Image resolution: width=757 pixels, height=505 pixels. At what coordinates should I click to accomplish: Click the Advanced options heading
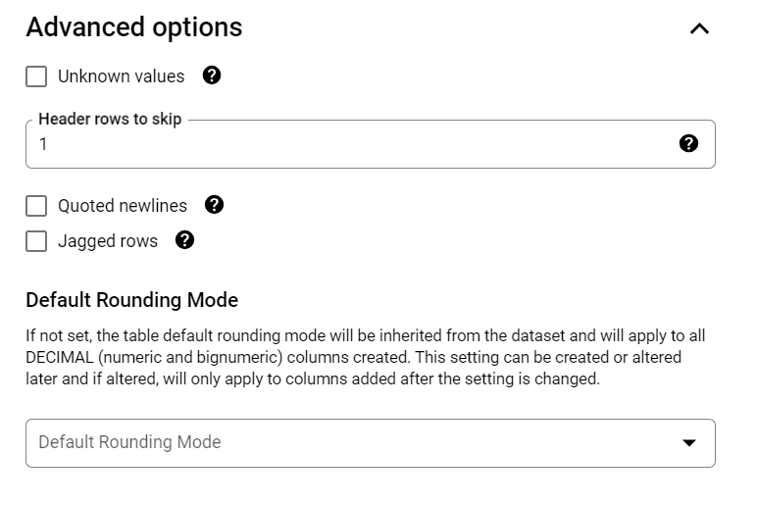[x=134, y=27]
